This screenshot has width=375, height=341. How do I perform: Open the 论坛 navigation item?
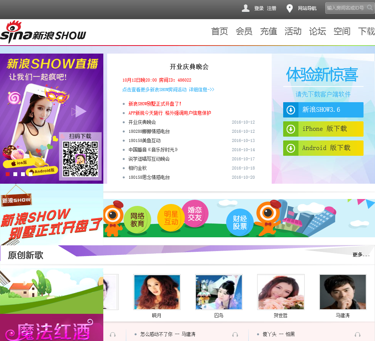point(318,31)
